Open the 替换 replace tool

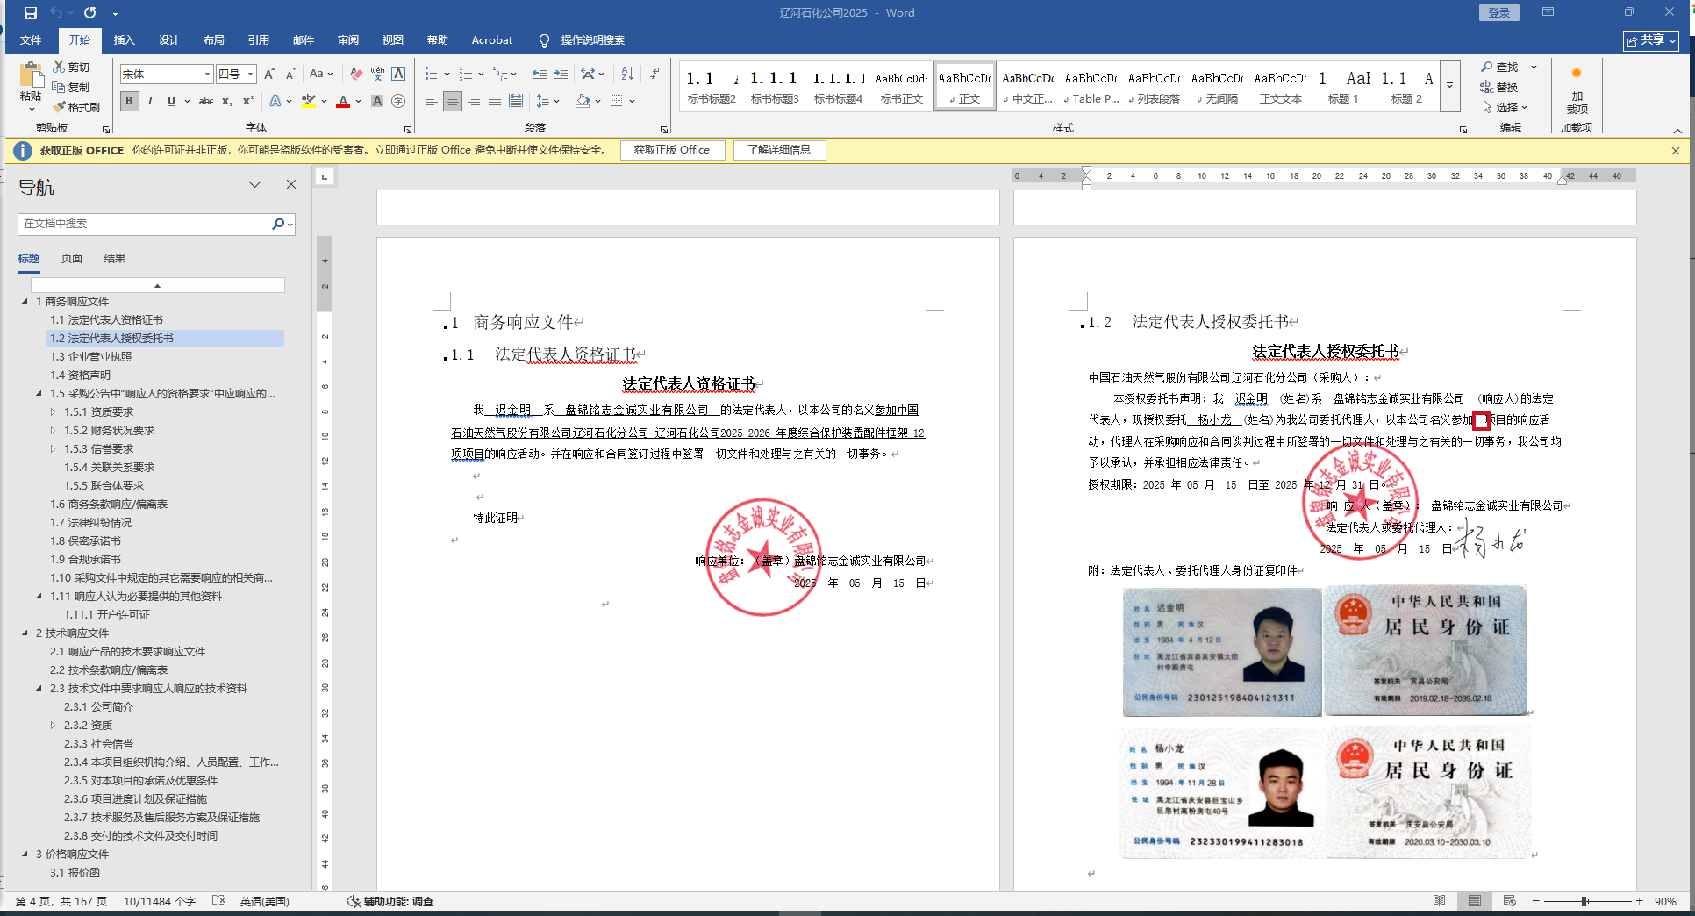(1500, 87)
